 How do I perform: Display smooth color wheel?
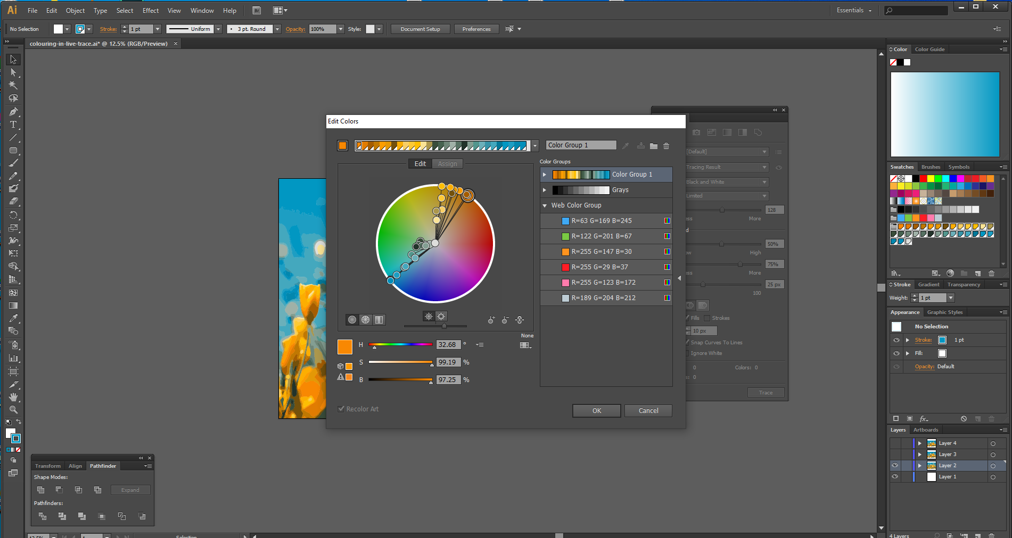pyautogui.click(x=352, y=320)
